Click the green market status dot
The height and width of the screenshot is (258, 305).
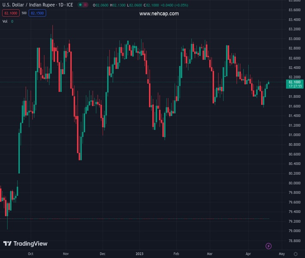coord(80,5)
